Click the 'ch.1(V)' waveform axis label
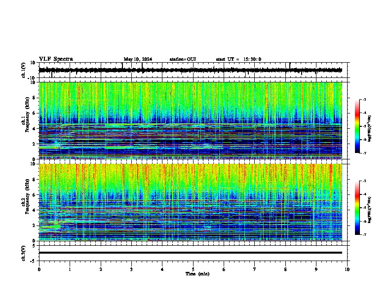 24,70
